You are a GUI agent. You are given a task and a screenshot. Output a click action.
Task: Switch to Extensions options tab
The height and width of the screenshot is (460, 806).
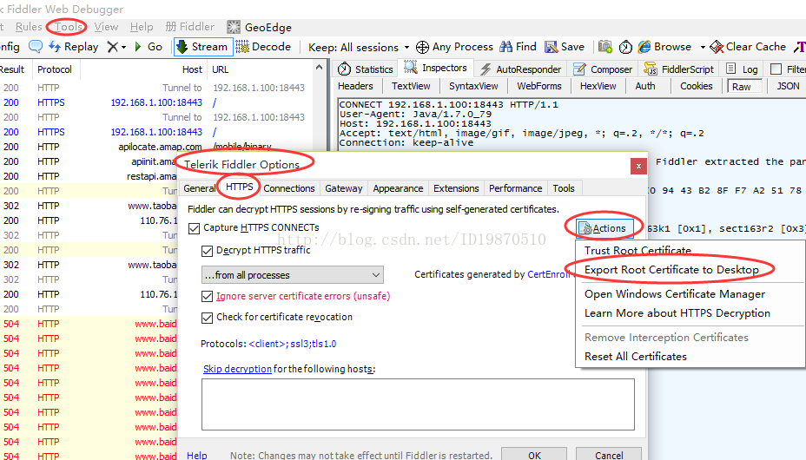456,188
